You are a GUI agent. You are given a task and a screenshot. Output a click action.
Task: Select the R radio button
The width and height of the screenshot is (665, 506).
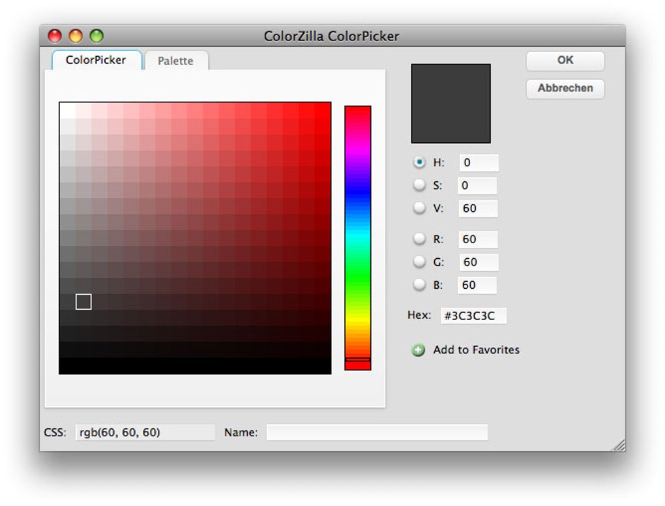coord(420,239)
